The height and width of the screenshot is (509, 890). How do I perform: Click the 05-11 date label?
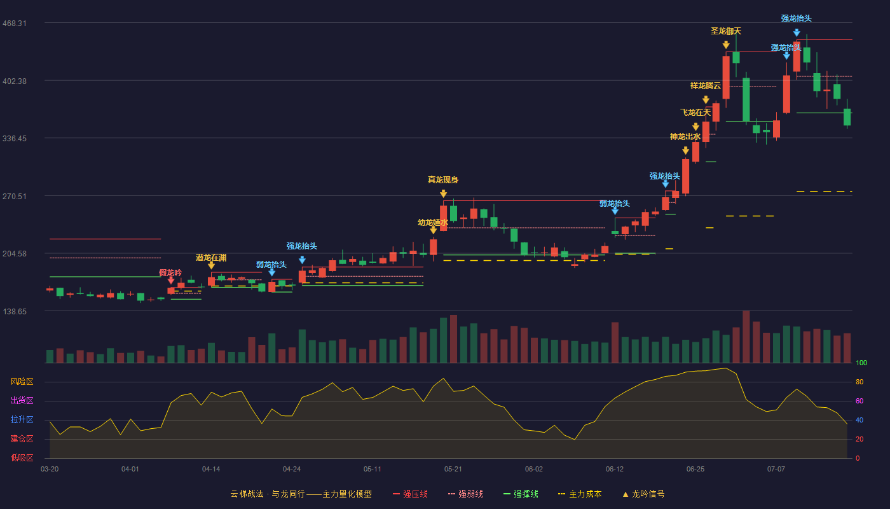pyautogui.click(x=373, y=469)
